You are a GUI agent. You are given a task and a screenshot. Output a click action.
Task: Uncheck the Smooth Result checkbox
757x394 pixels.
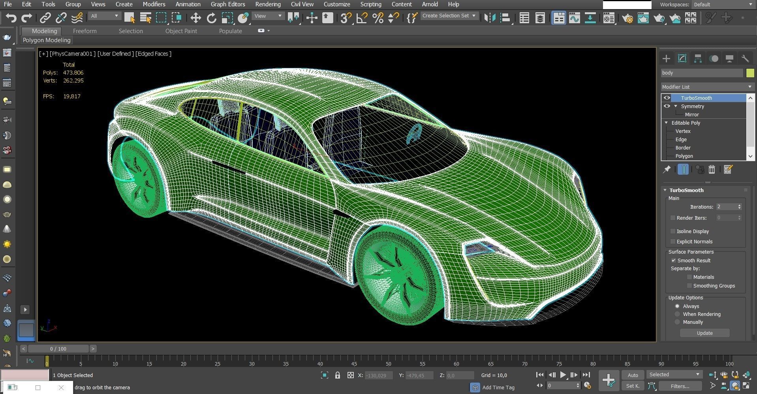pos(673,260)
